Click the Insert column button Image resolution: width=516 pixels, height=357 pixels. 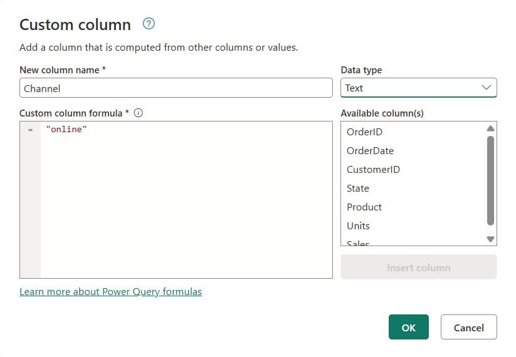[x=419, y=267]
